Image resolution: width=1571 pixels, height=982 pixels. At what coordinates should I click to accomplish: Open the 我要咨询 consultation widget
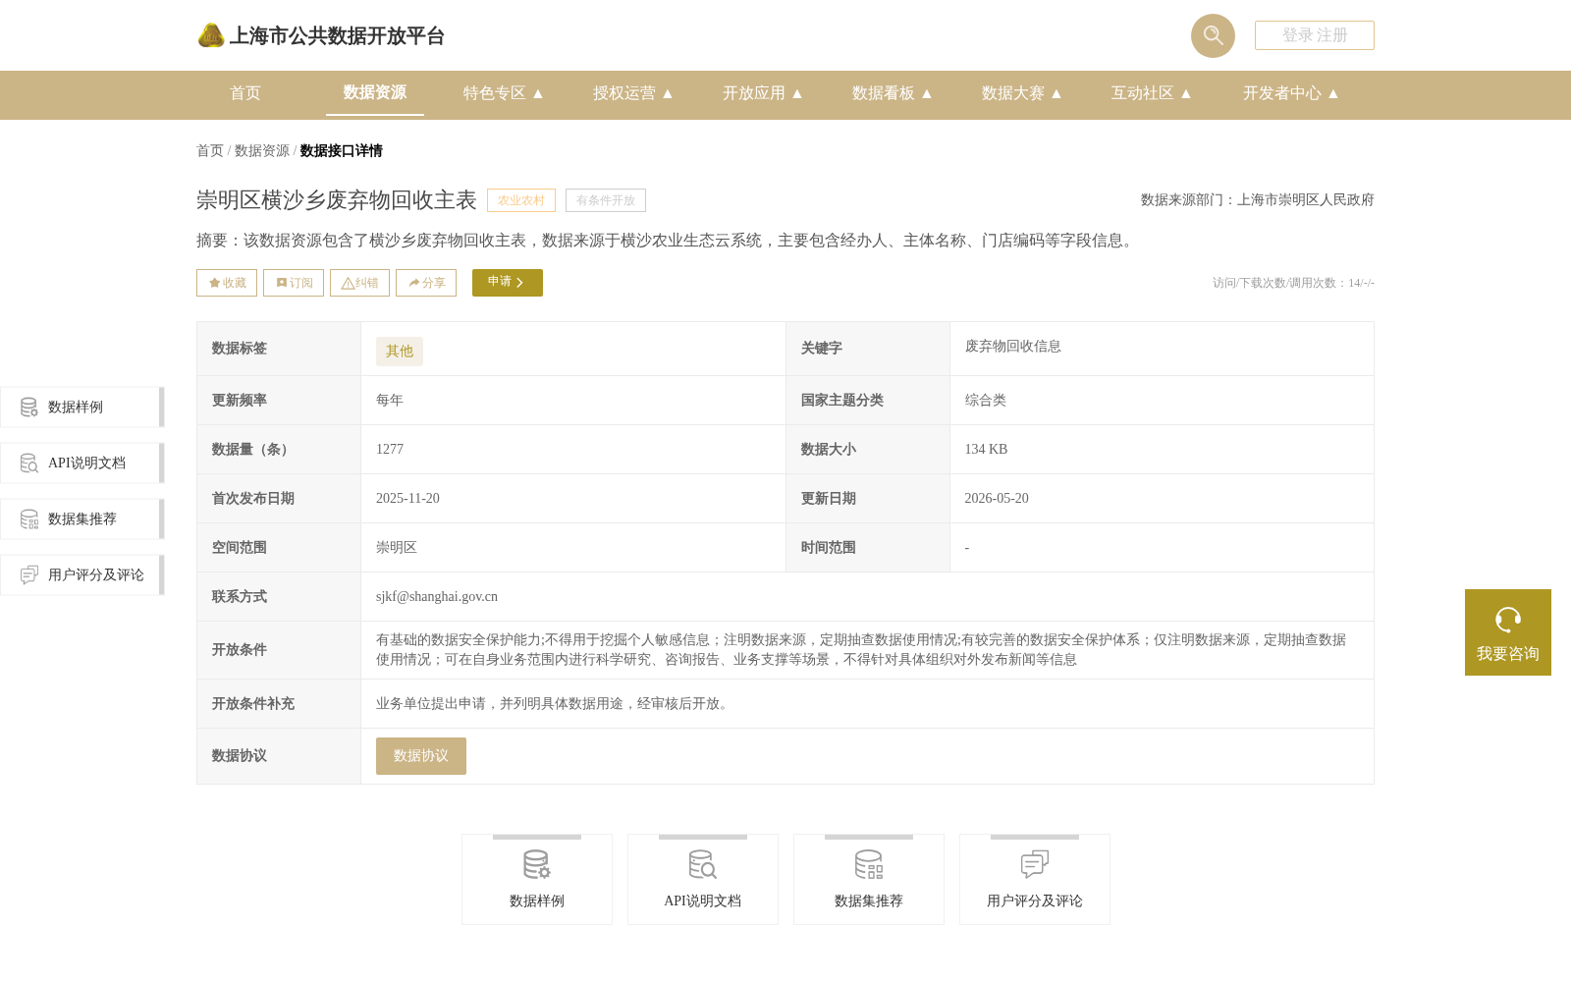click(x=1508, y=632)
